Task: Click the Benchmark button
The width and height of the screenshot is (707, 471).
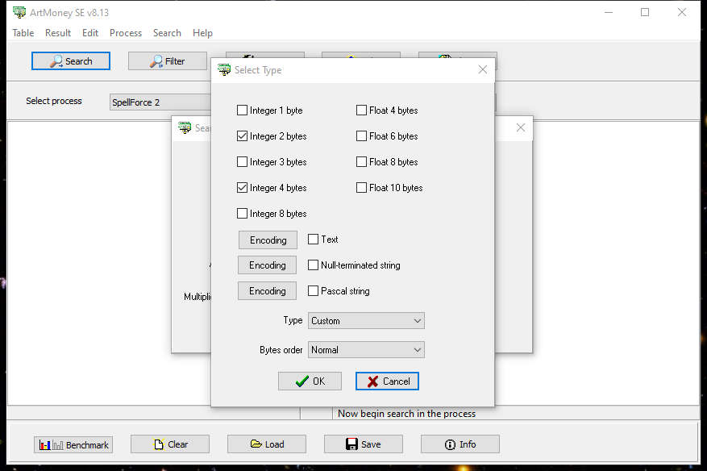Action: pos(73,445)
